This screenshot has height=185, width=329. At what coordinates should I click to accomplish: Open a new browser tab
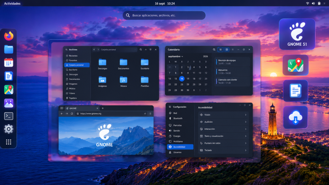coord(102,108)
